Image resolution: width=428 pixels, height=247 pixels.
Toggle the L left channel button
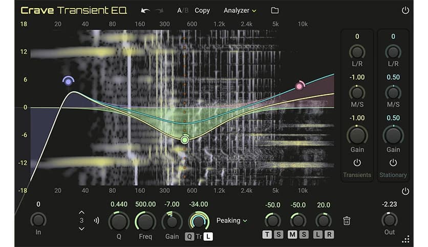tap(318, 234)
